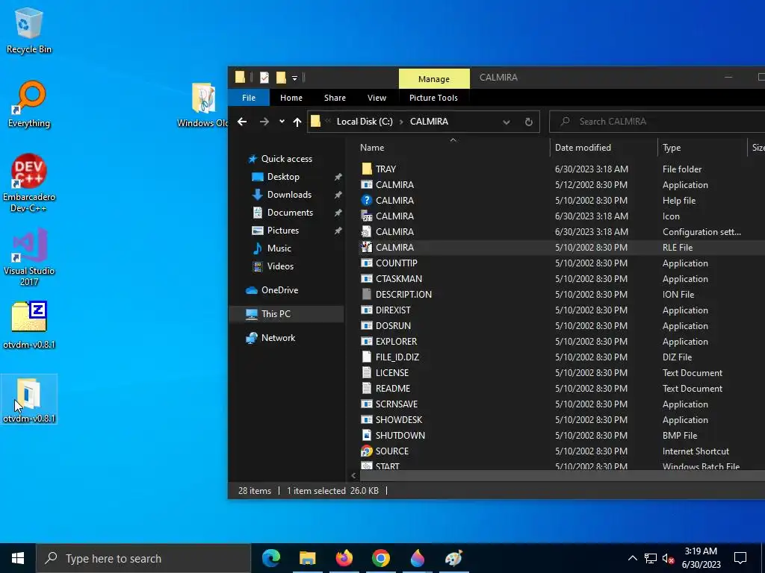
Task: Click the New Folder quick access toolbar icon
Action: pyautogui.click(x=281, y=78)
